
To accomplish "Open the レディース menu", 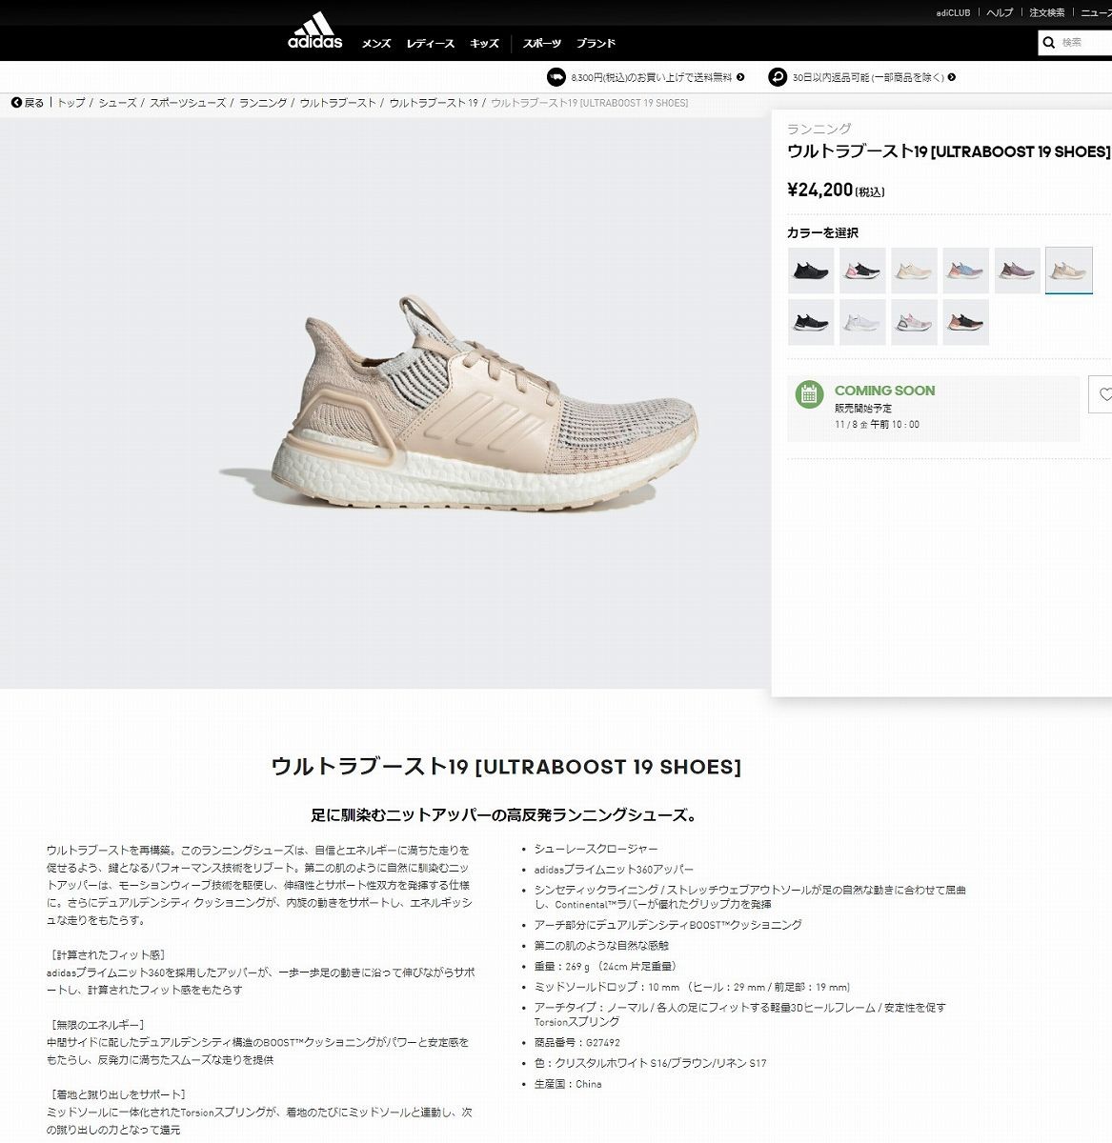I will point(431,44).
